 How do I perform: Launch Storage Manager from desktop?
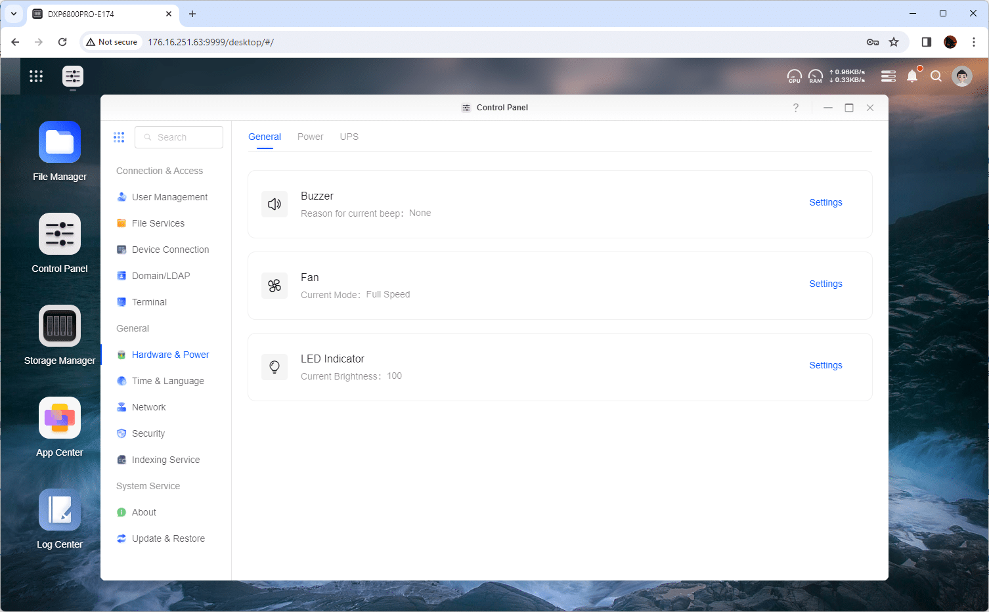tap(60, 326)
